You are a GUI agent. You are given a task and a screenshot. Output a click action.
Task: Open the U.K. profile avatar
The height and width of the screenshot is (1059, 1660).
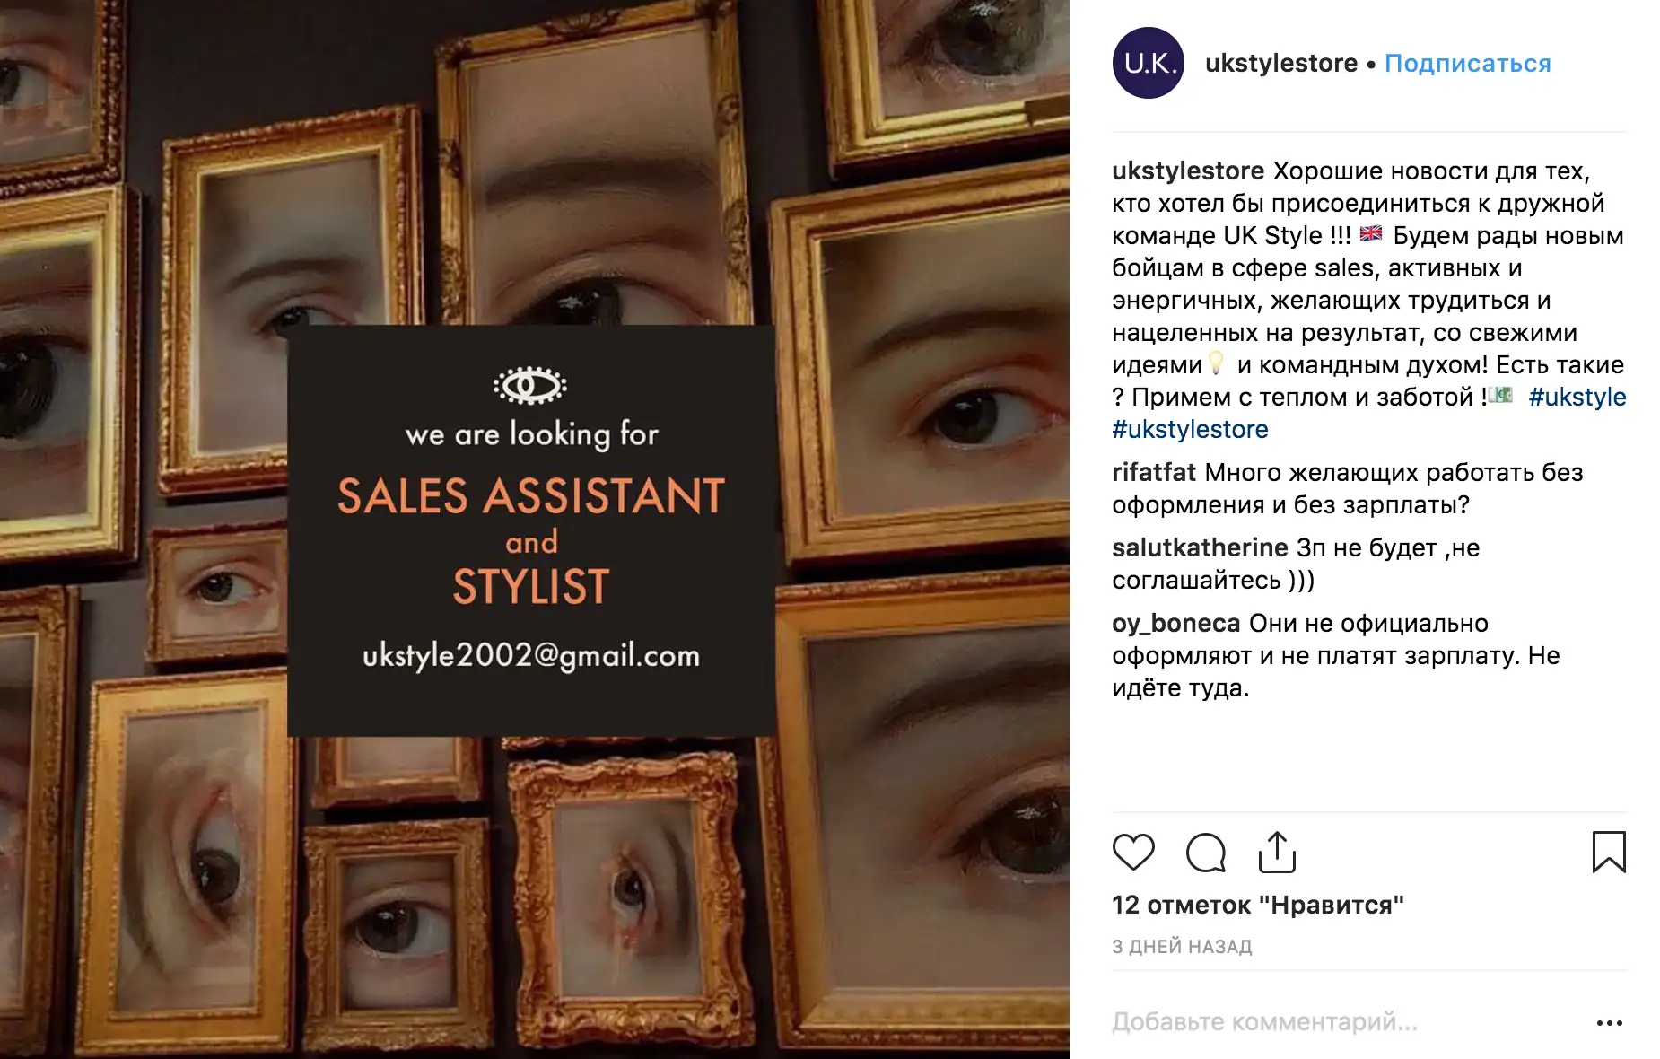1149,63
